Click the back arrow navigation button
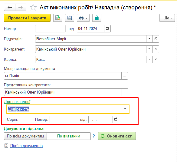Image resolution: width=177 pixels, height=162 pixels. click(x=10, y=8)
